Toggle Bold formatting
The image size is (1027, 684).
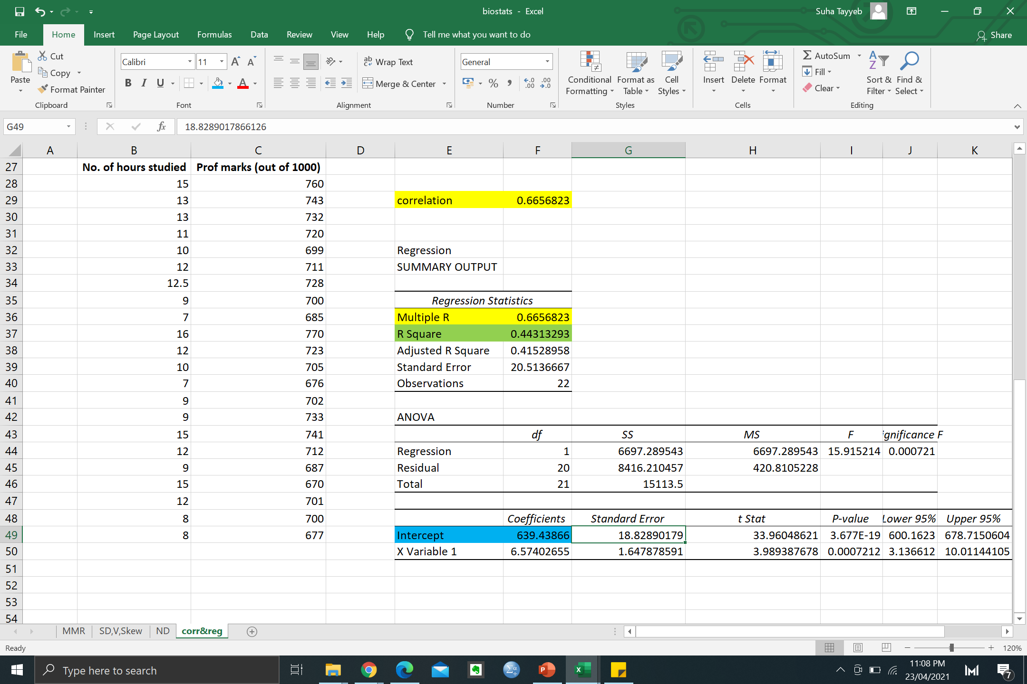(x=128, y=83)
